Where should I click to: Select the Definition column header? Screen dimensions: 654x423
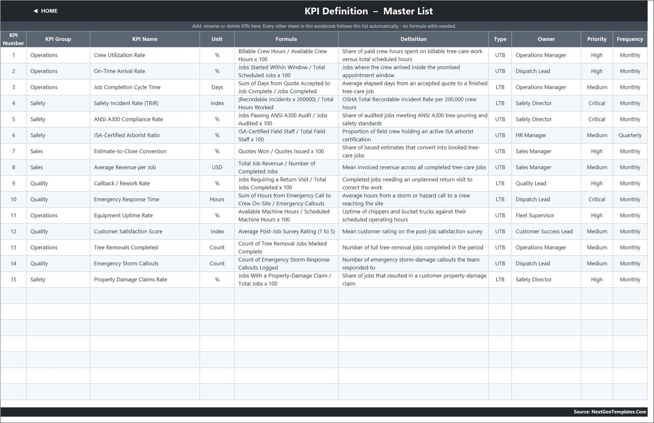413,39
